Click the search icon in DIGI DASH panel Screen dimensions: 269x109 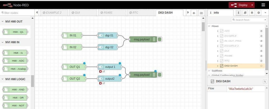tap(265, 81)
